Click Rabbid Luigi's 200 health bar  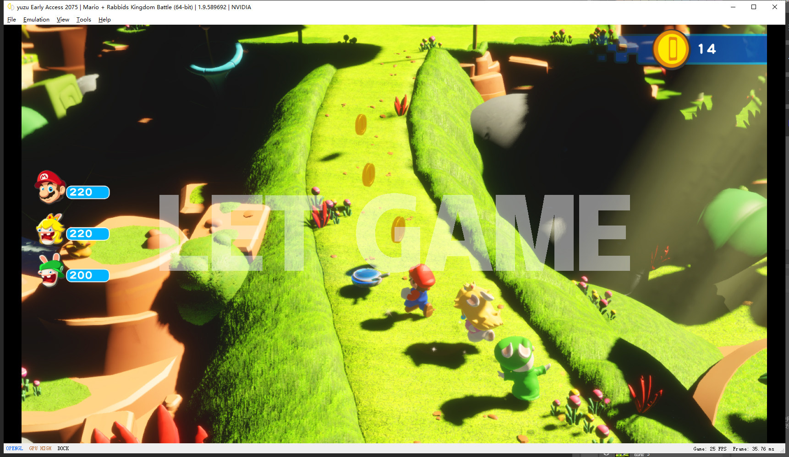click(x=88, y=275)
